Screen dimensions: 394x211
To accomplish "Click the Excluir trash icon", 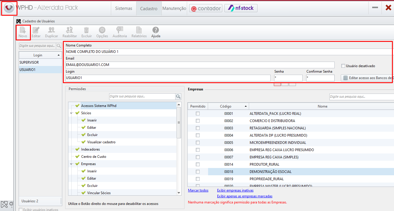I will tap(86, 30).
